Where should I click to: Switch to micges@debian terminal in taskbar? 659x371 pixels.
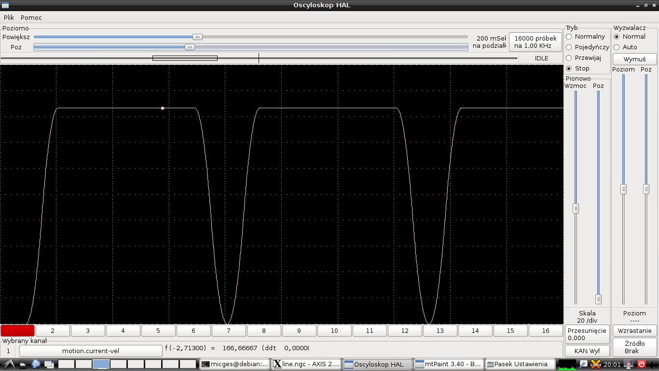click(235, 364)
